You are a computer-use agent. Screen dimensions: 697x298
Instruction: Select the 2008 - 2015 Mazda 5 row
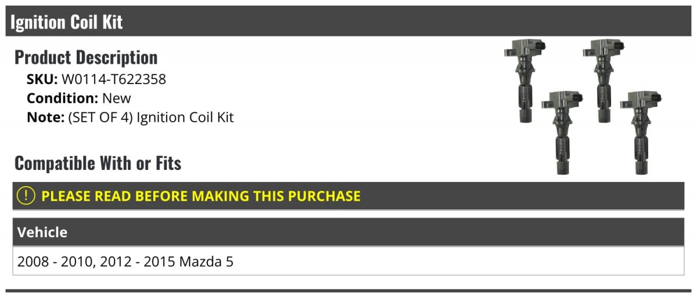click(x=348, y=261)
